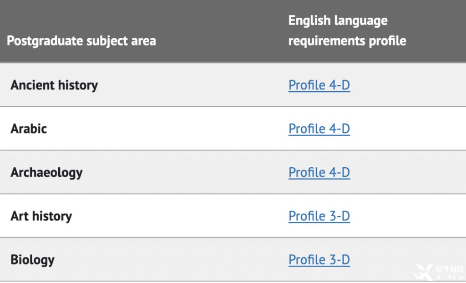Click the Postgraduate subject area column header

coord(81,41)
